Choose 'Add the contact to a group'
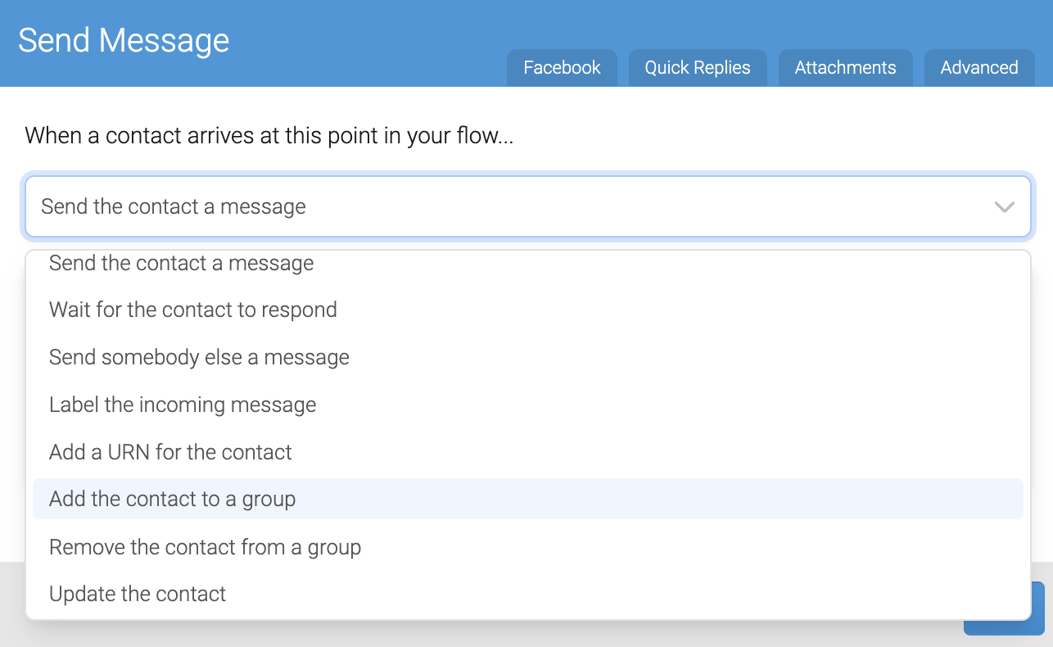 pyautogui.click(x=527, y=499)
